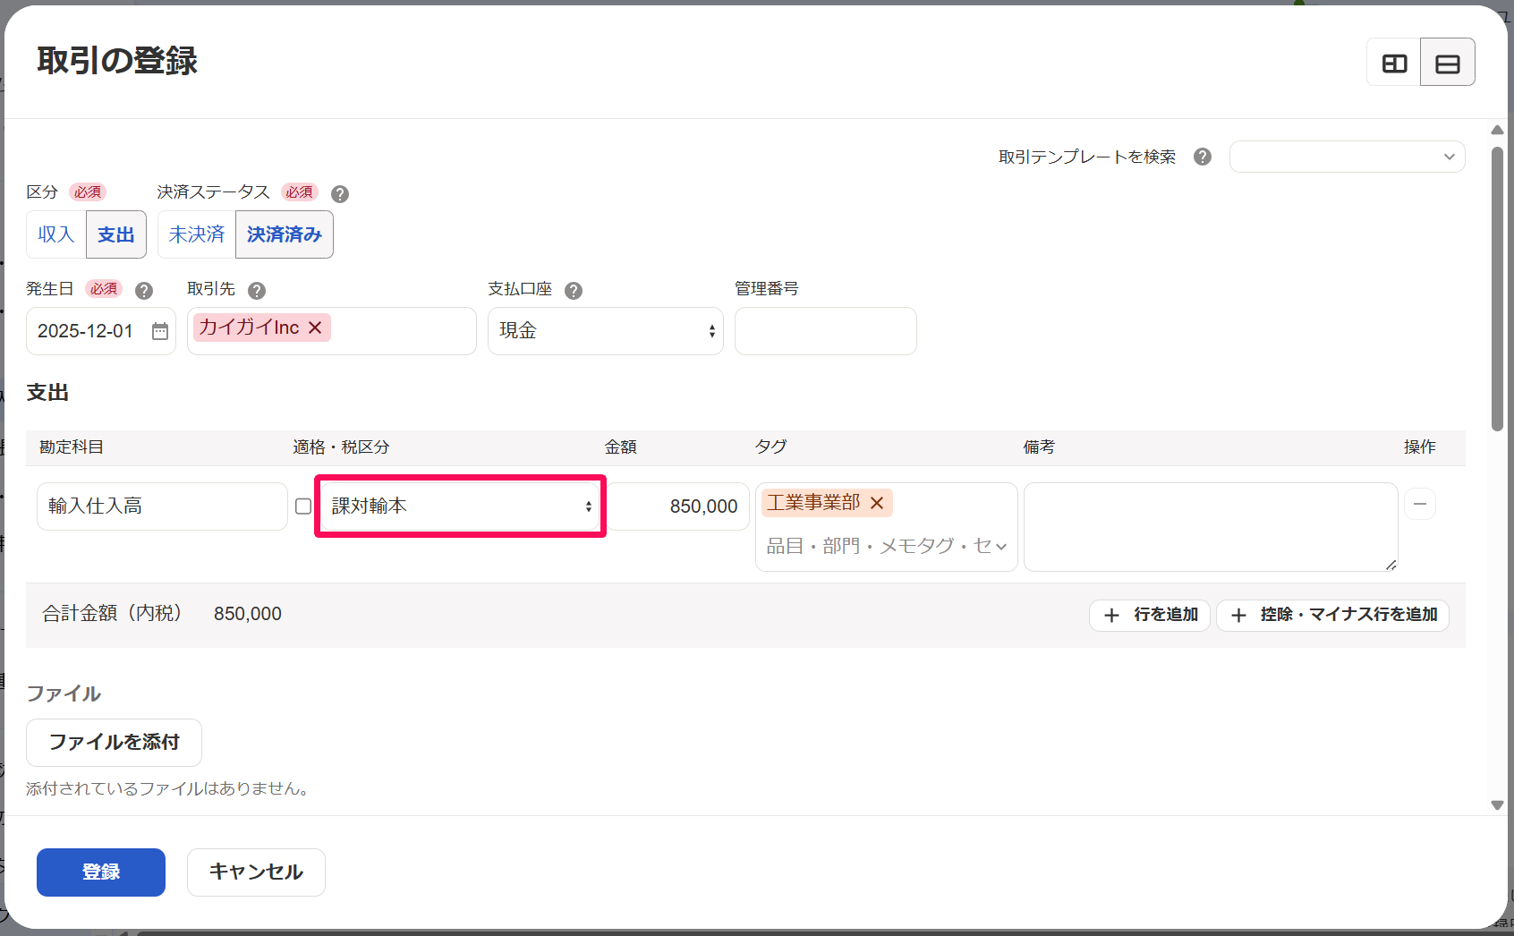Open help for 取引テンプレートを検索
This screenshot has width=1514, height=936.
(1203, 157)
